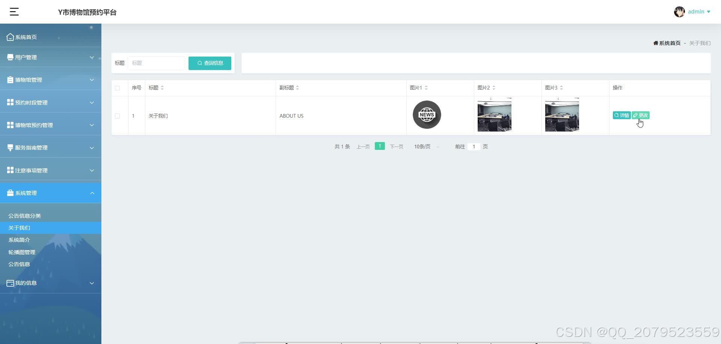
Task: Click page number 1 in pagination
Action: point(380,146)
